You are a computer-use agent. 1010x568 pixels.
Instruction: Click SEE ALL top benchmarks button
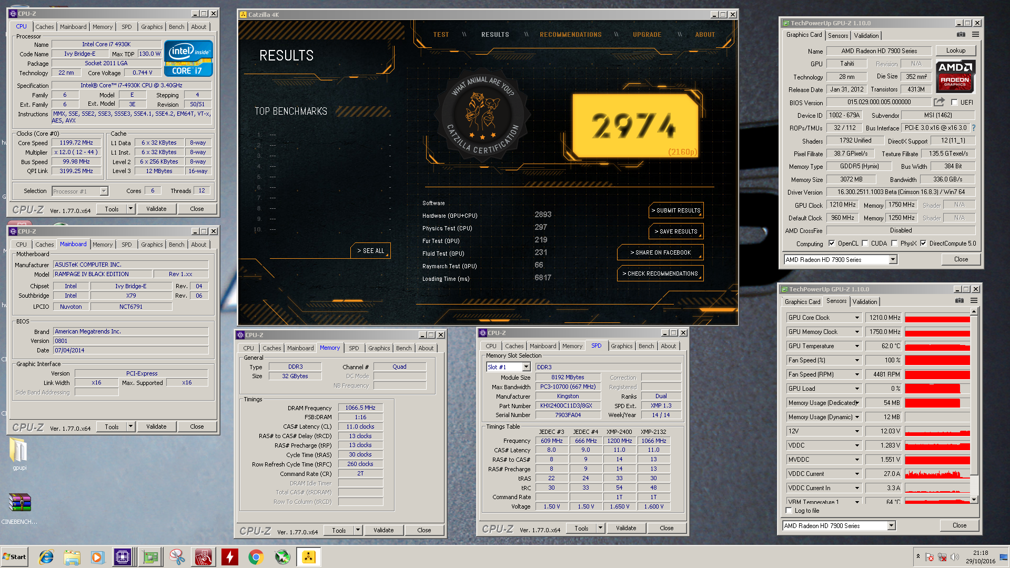pyautogui.click(x=370, y=251)
